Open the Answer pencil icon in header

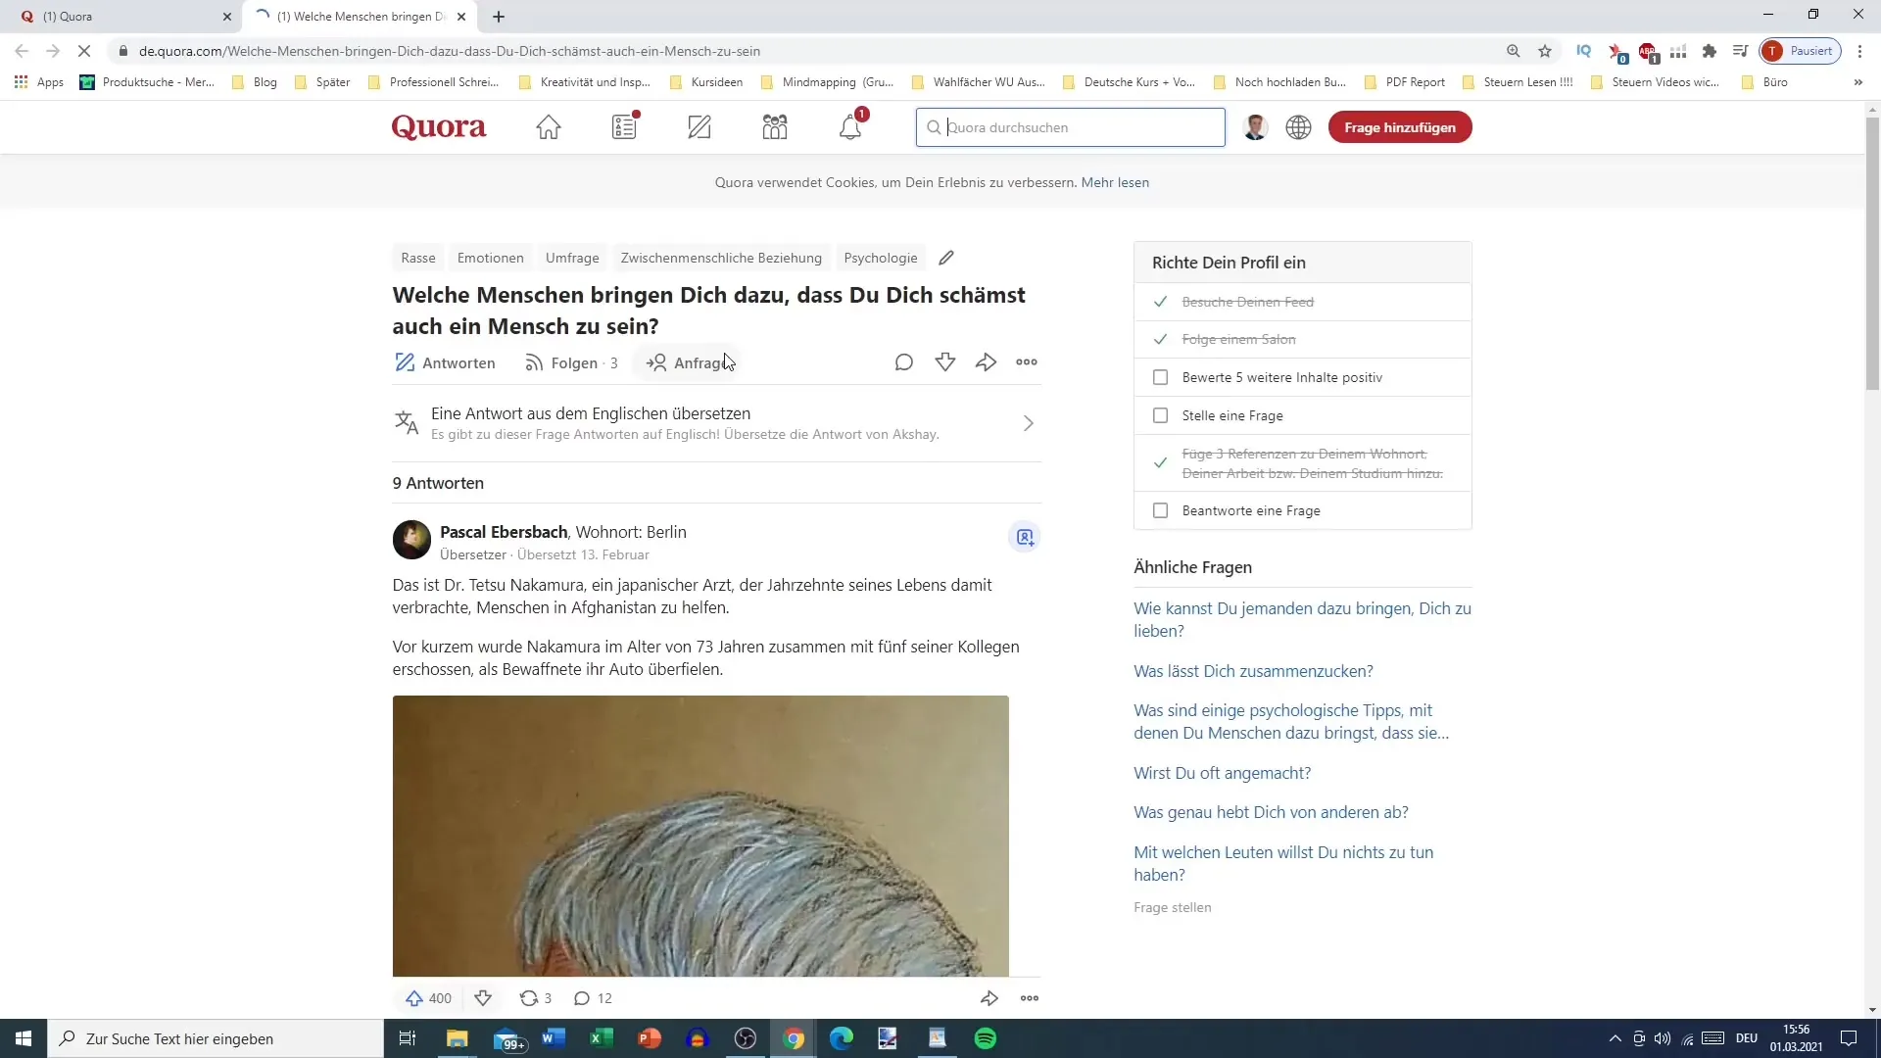pyautogui.click(x=699, y=127)
